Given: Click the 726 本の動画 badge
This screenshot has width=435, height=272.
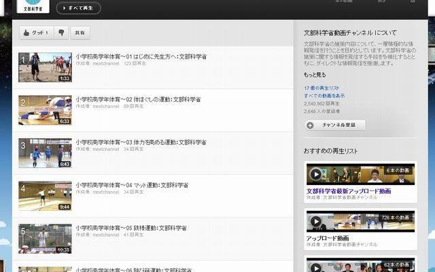Looking at the screenshot, I should [396, 218].
